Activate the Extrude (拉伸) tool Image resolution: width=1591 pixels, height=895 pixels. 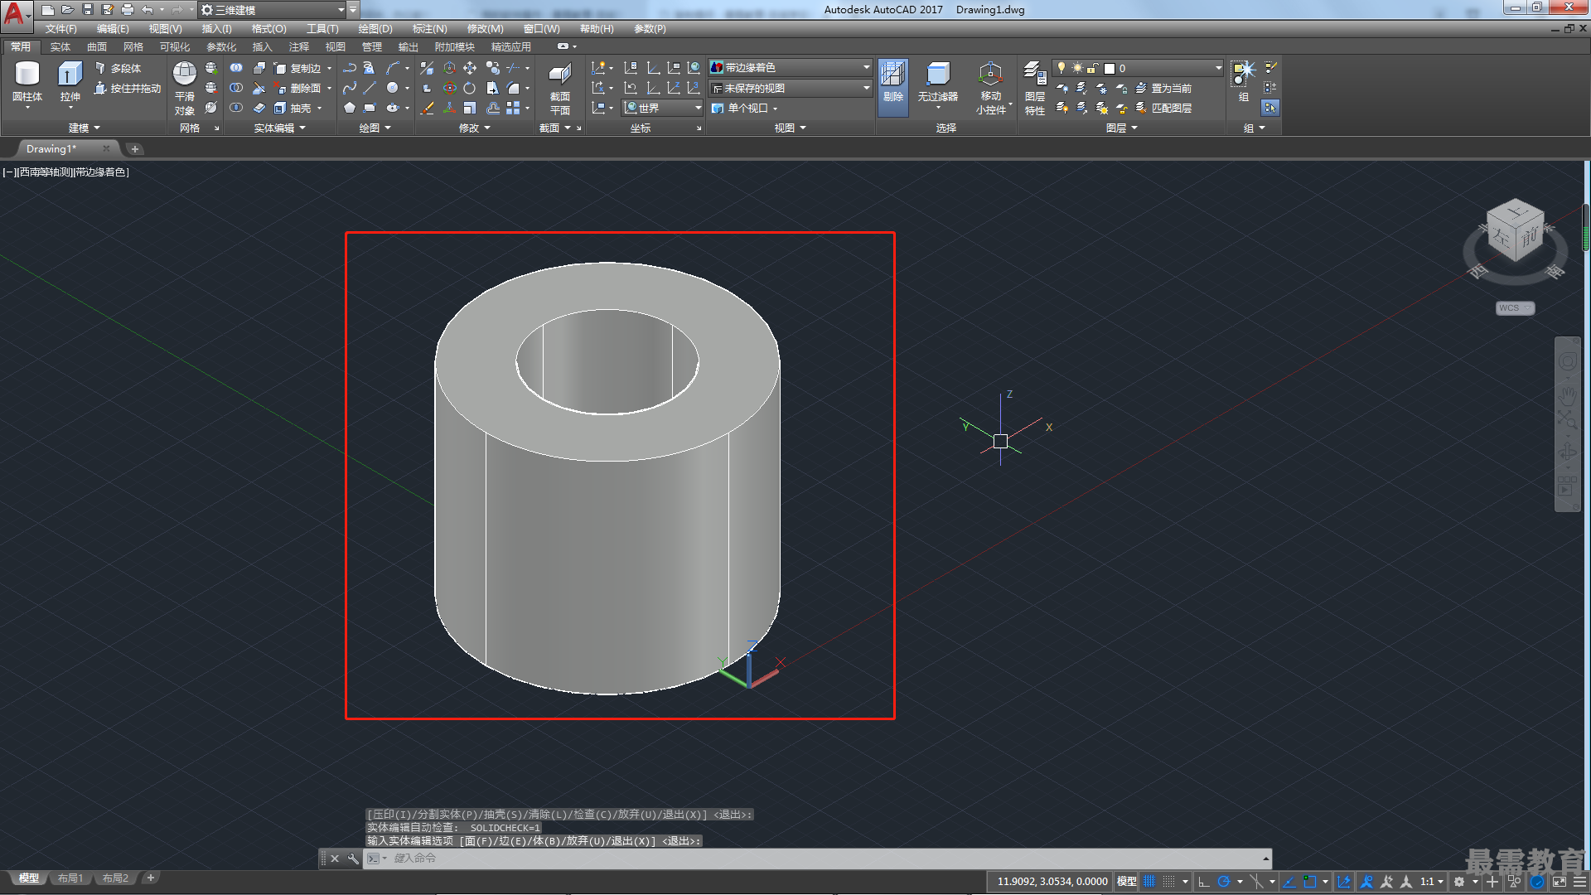click(x=70, y=83)
